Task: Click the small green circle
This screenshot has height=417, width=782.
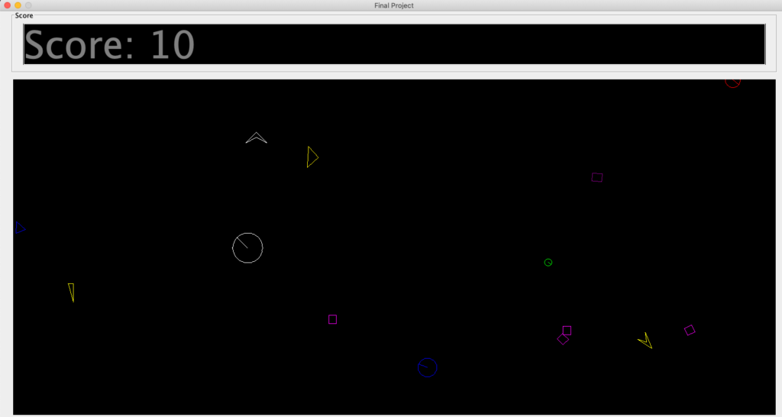Action: [548, 263]
